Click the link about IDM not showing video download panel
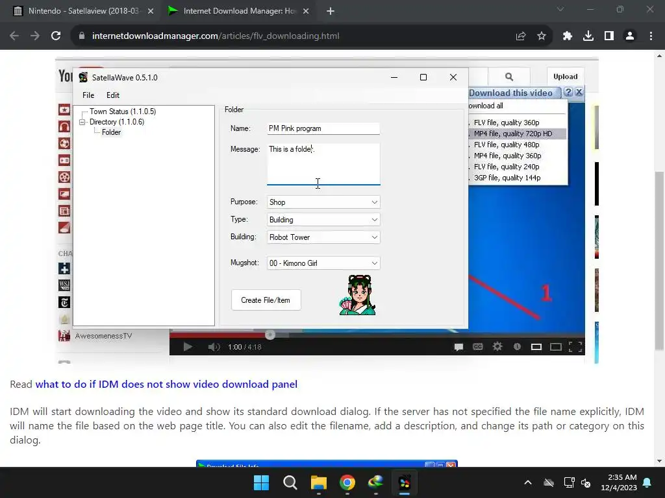This screenshot has height=498, width=665. 166,384
